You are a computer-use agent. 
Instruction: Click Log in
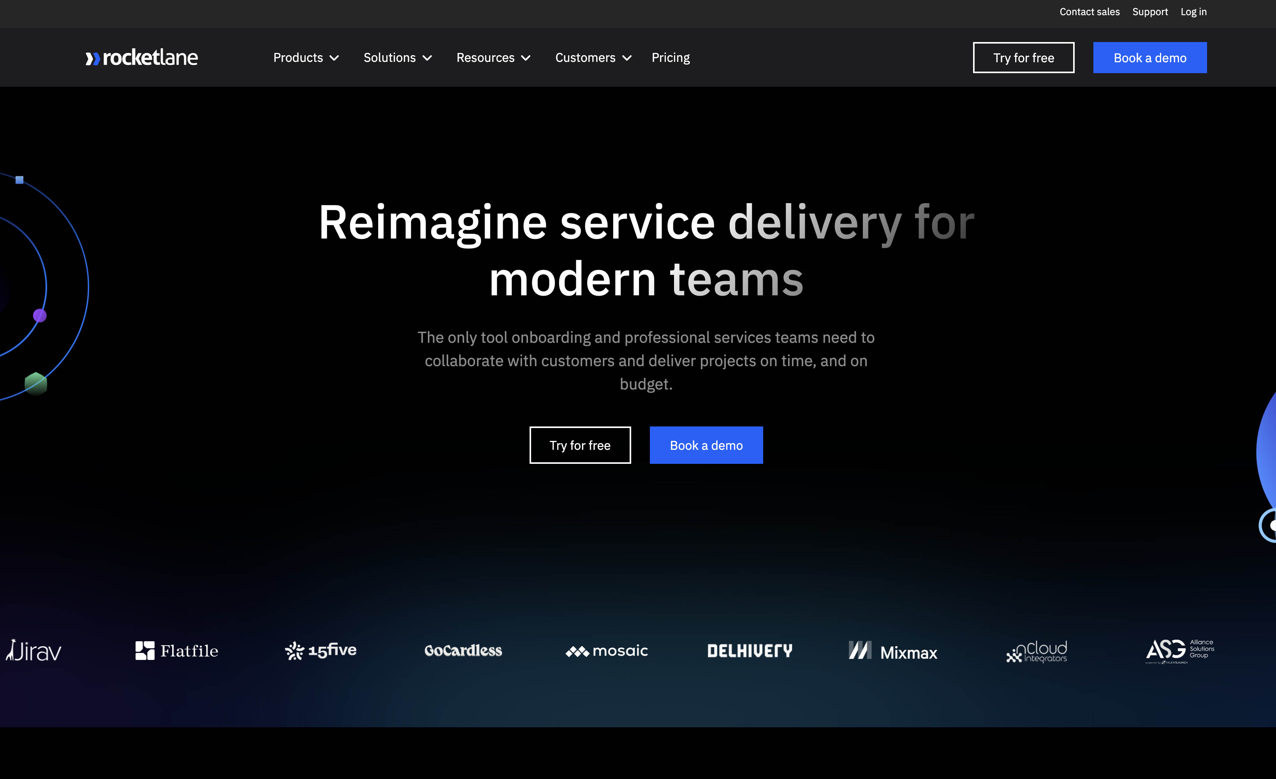tap(1193, 11)
